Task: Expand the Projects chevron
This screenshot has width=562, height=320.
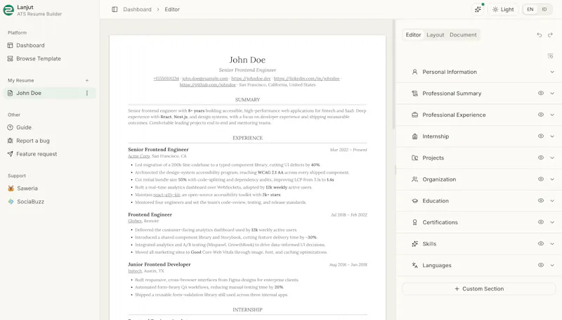Action: [x=552, y=158]
